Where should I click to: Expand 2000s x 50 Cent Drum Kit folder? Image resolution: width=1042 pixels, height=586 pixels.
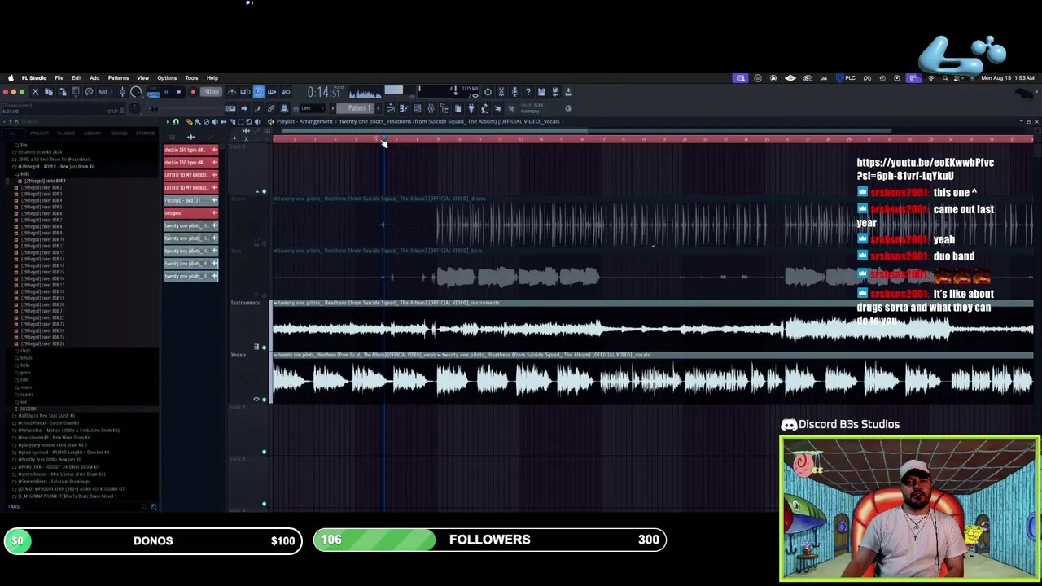51,160
